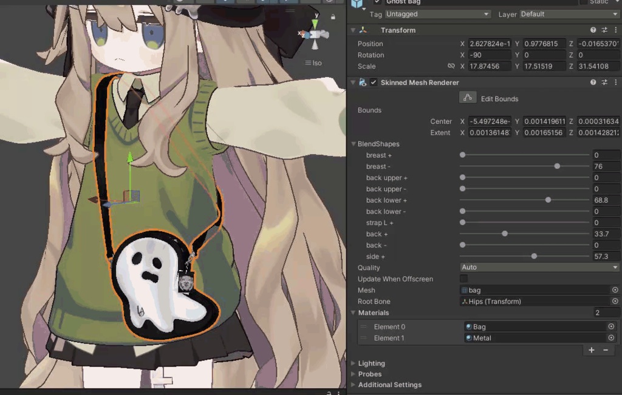Click the Materials size field
The height and width of the screenshot is (395, 622).
click(x=606, y=312)
